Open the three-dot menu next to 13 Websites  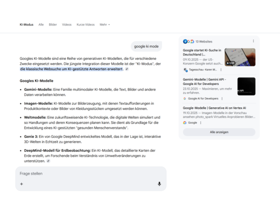[253, 41]
